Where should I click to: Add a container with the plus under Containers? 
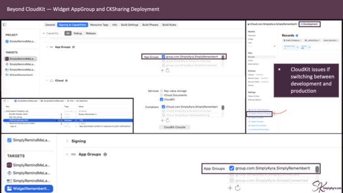[162, 120]
